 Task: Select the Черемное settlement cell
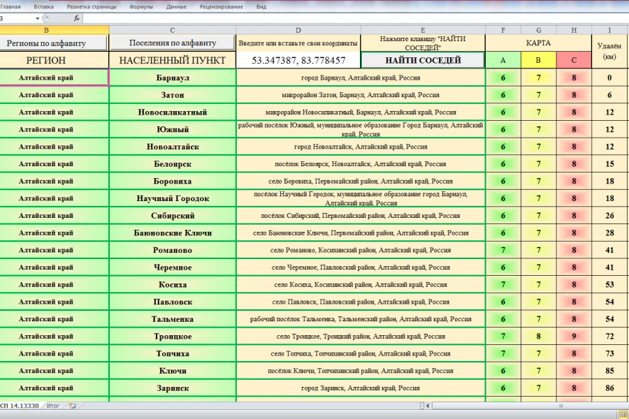(173, 267)
